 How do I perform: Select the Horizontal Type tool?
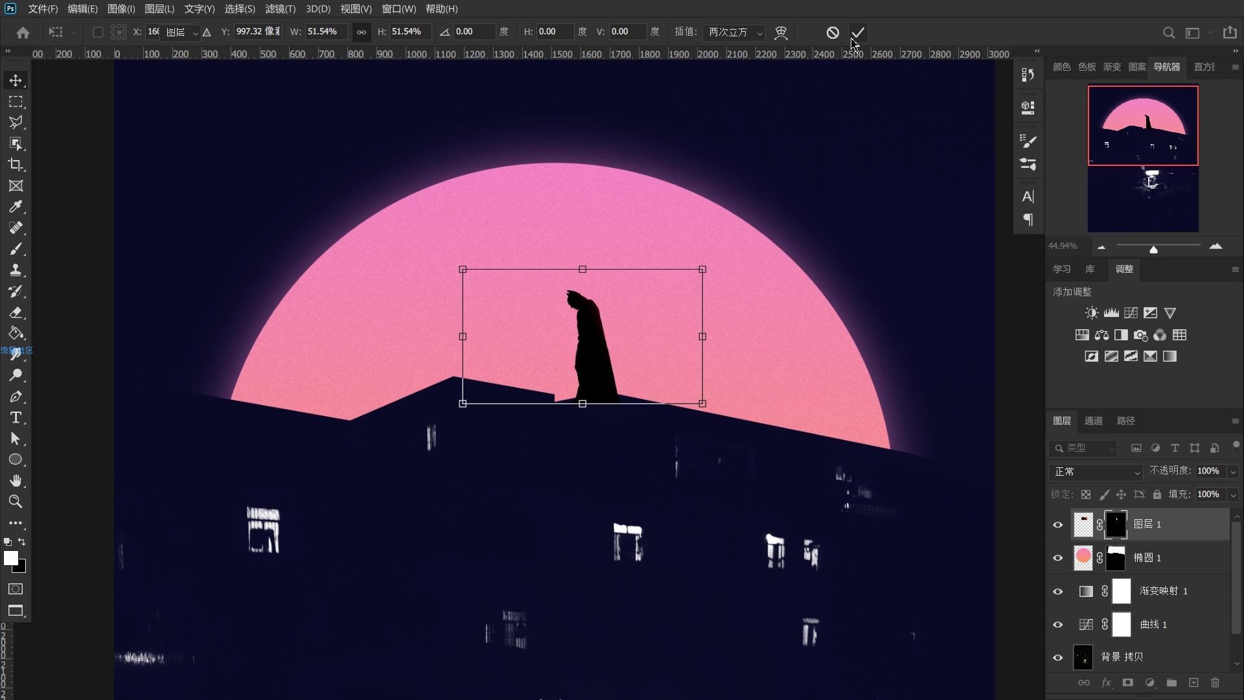[16, 417]
